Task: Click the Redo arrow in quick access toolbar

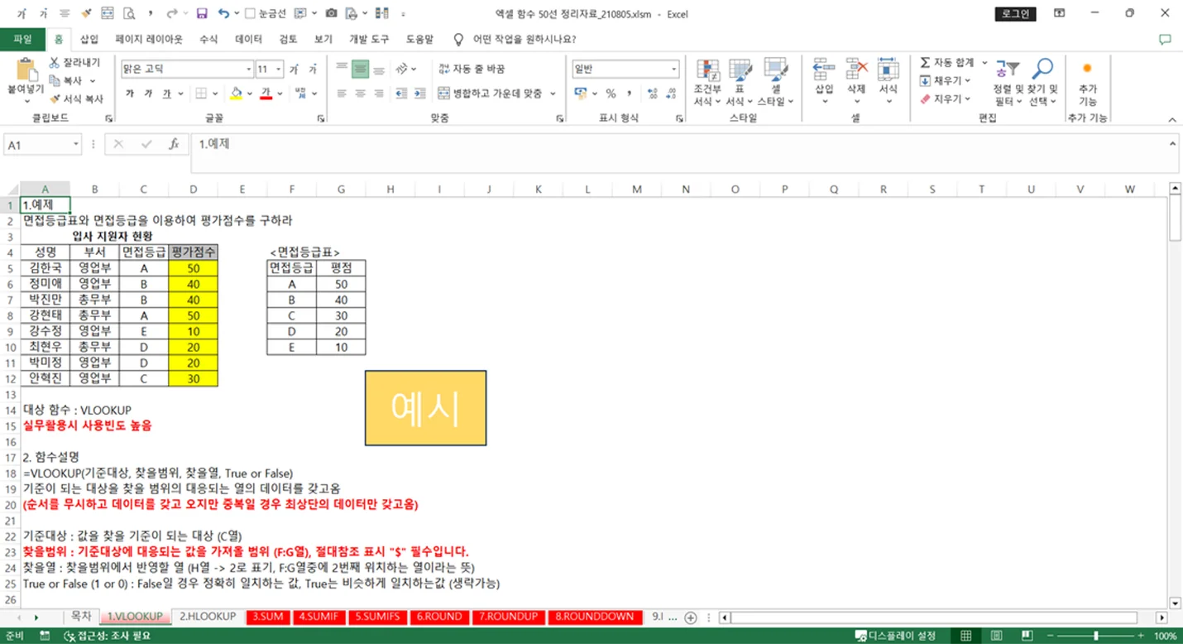Action: [x=171, y=14]
